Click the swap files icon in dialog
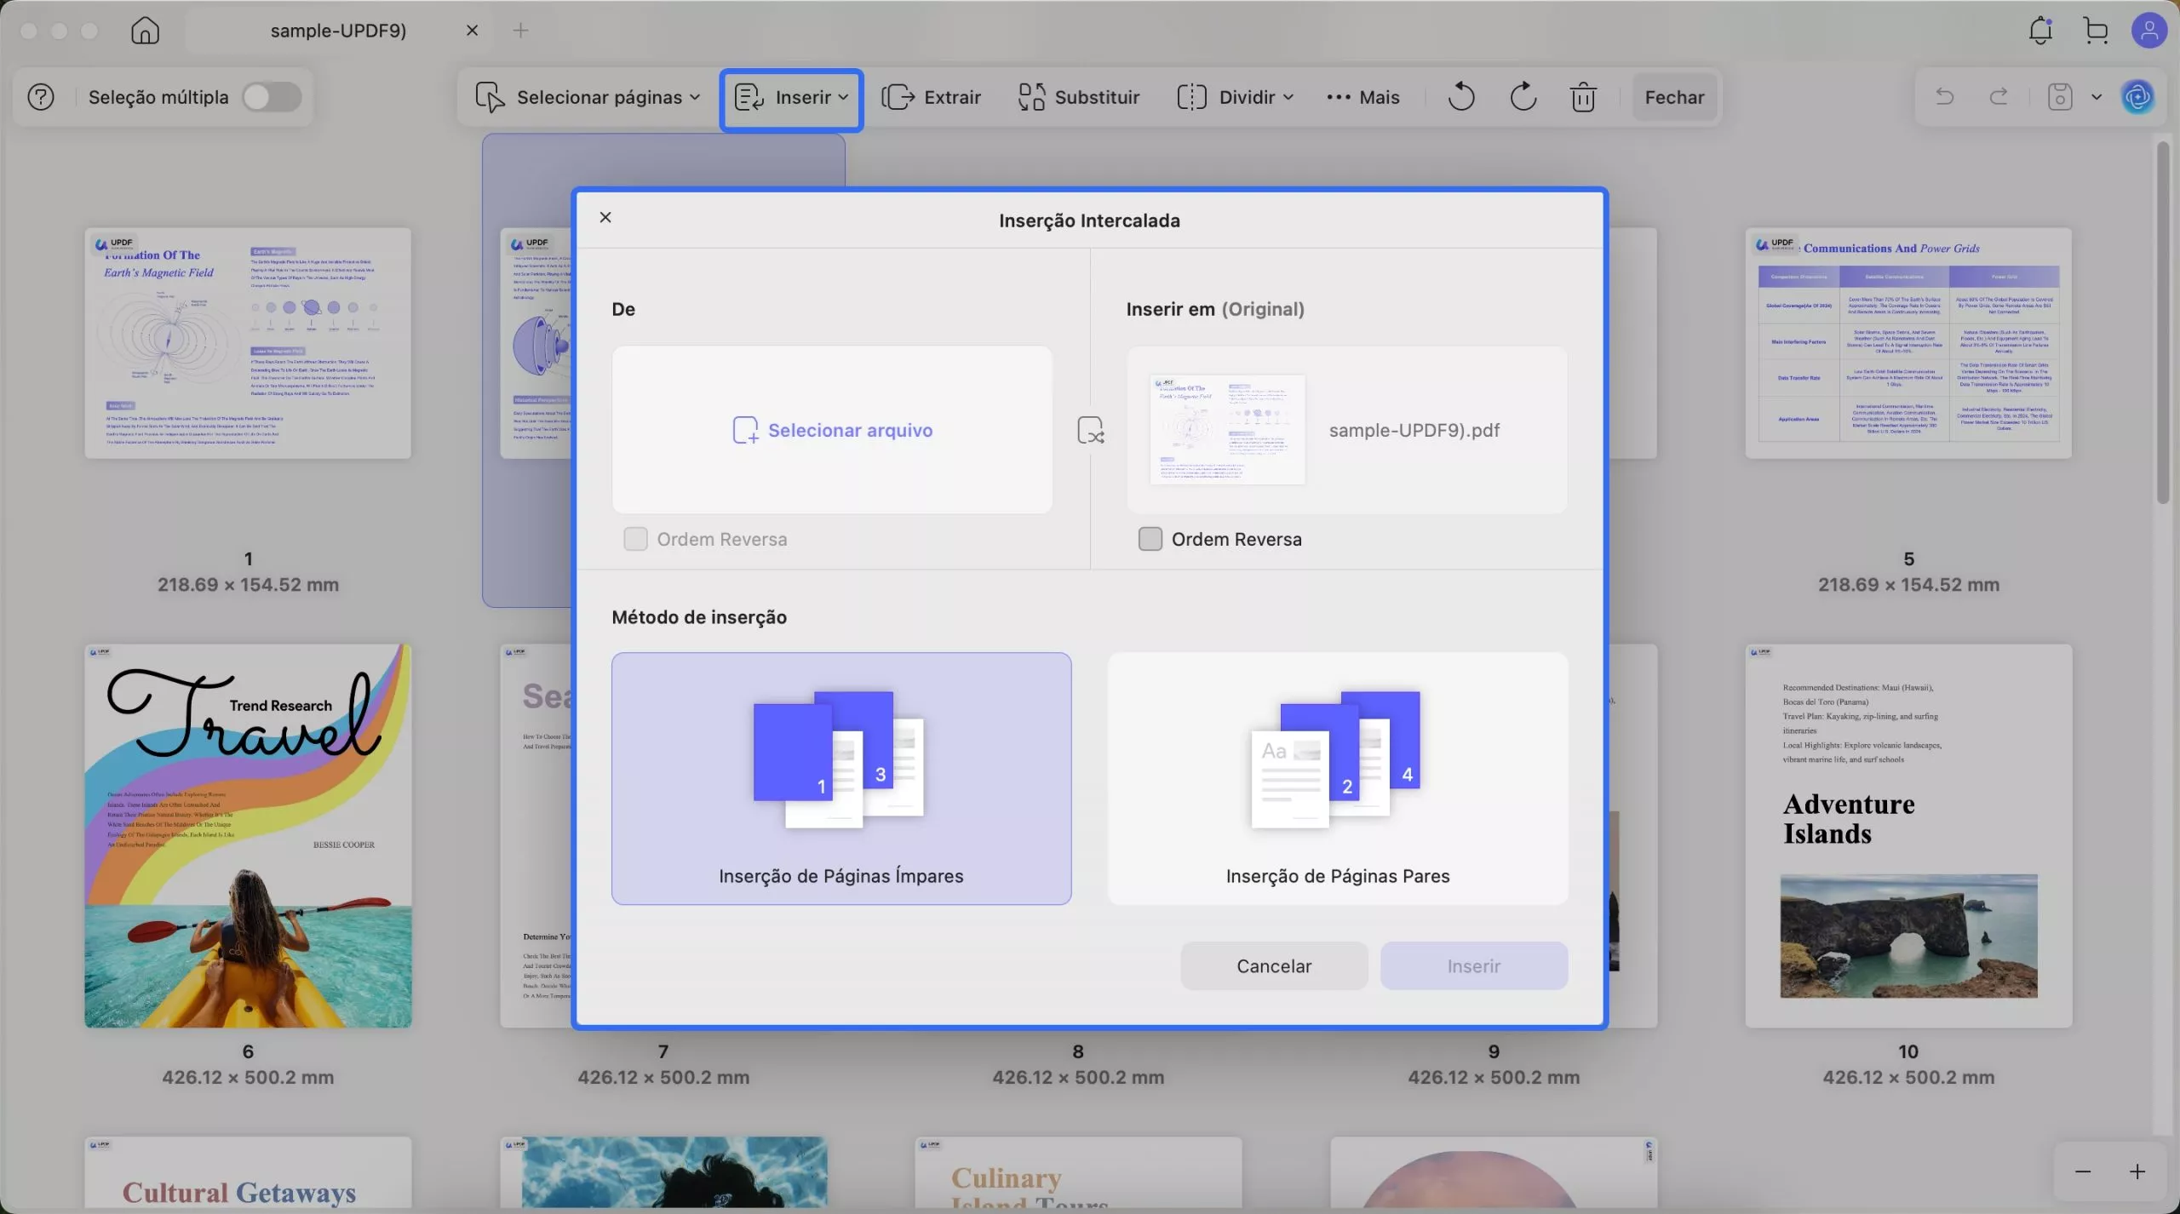 [x=1090, y=430]
